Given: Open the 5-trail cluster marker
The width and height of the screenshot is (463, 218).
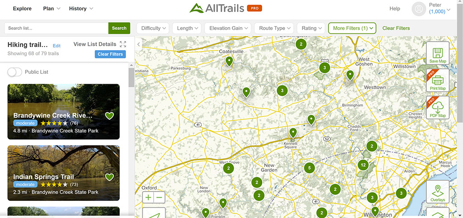Looking at the screenshot, I should pyautogui.click(x=309, y=168).
